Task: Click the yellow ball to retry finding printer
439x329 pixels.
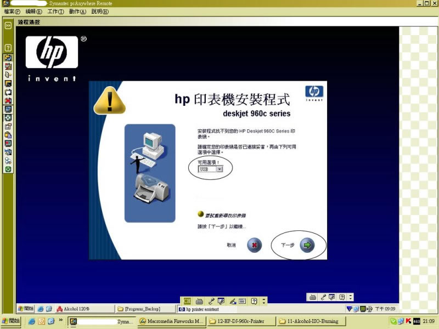Action: click(200, 214)
